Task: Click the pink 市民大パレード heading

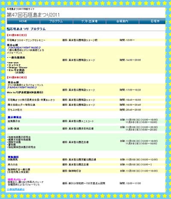Action: click(17, 179)
